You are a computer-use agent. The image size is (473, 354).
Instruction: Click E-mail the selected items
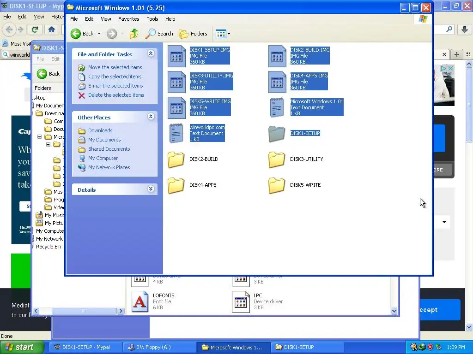point(115,86)
